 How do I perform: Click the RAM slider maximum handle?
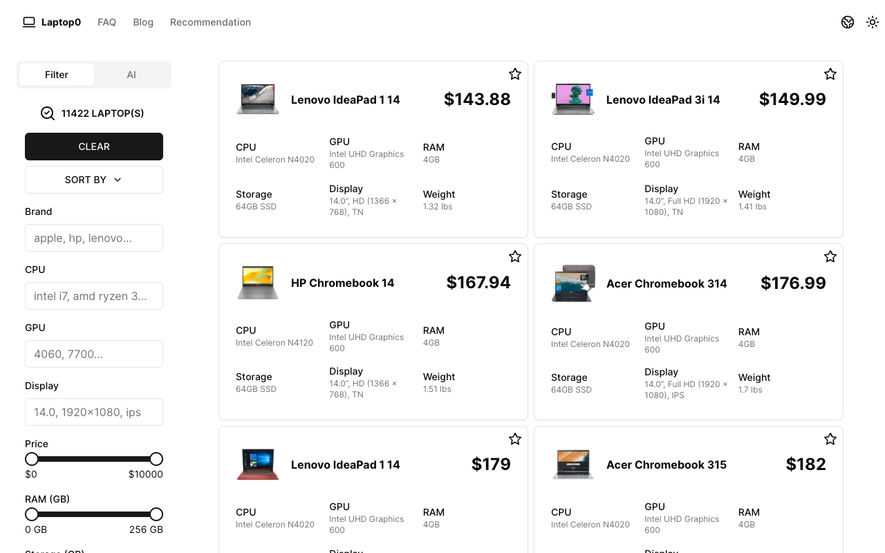tap(156, 514)
